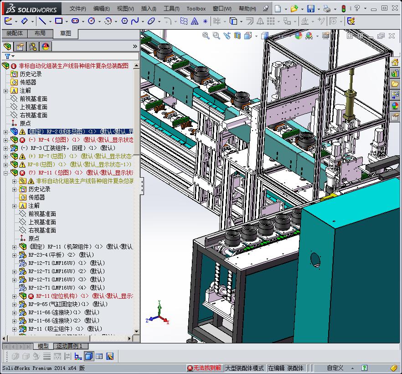The width and height of the screenshot is (402, 374).
Task: Open the rectangle tool dropdown arrow
Action: 66,21
